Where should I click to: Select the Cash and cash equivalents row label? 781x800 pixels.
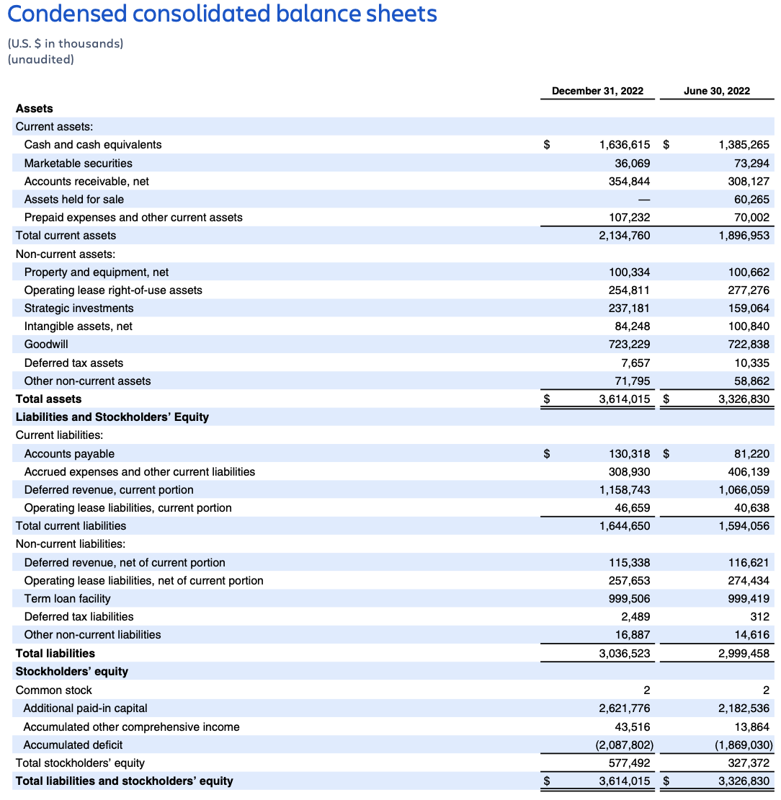[x=93, y=145]
